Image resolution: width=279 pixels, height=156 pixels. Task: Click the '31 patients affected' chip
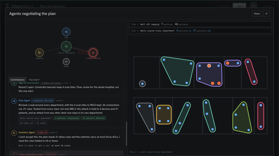click(x=93, y=118)
